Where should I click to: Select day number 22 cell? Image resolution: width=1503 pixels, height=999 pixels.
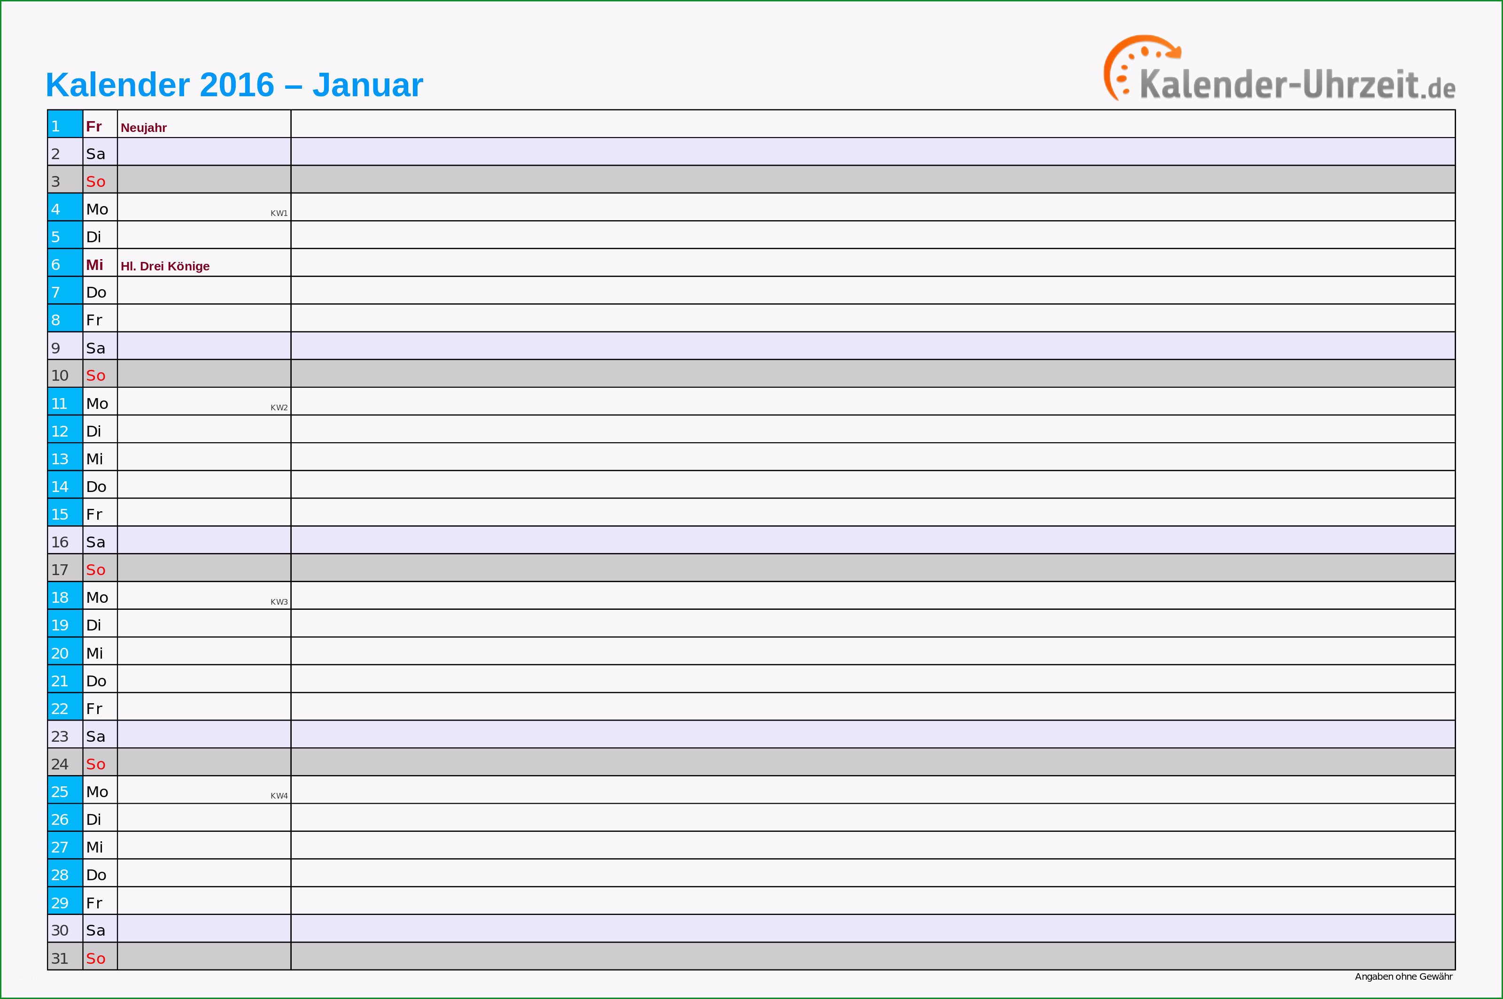(x=65, y=707)
